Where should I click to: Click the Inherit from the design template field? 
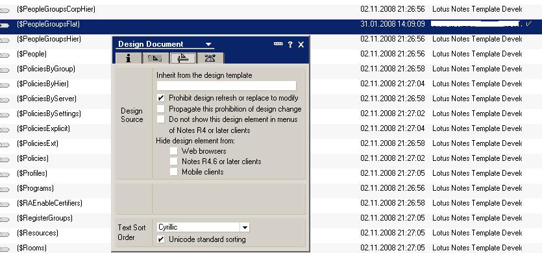(227, 86)
